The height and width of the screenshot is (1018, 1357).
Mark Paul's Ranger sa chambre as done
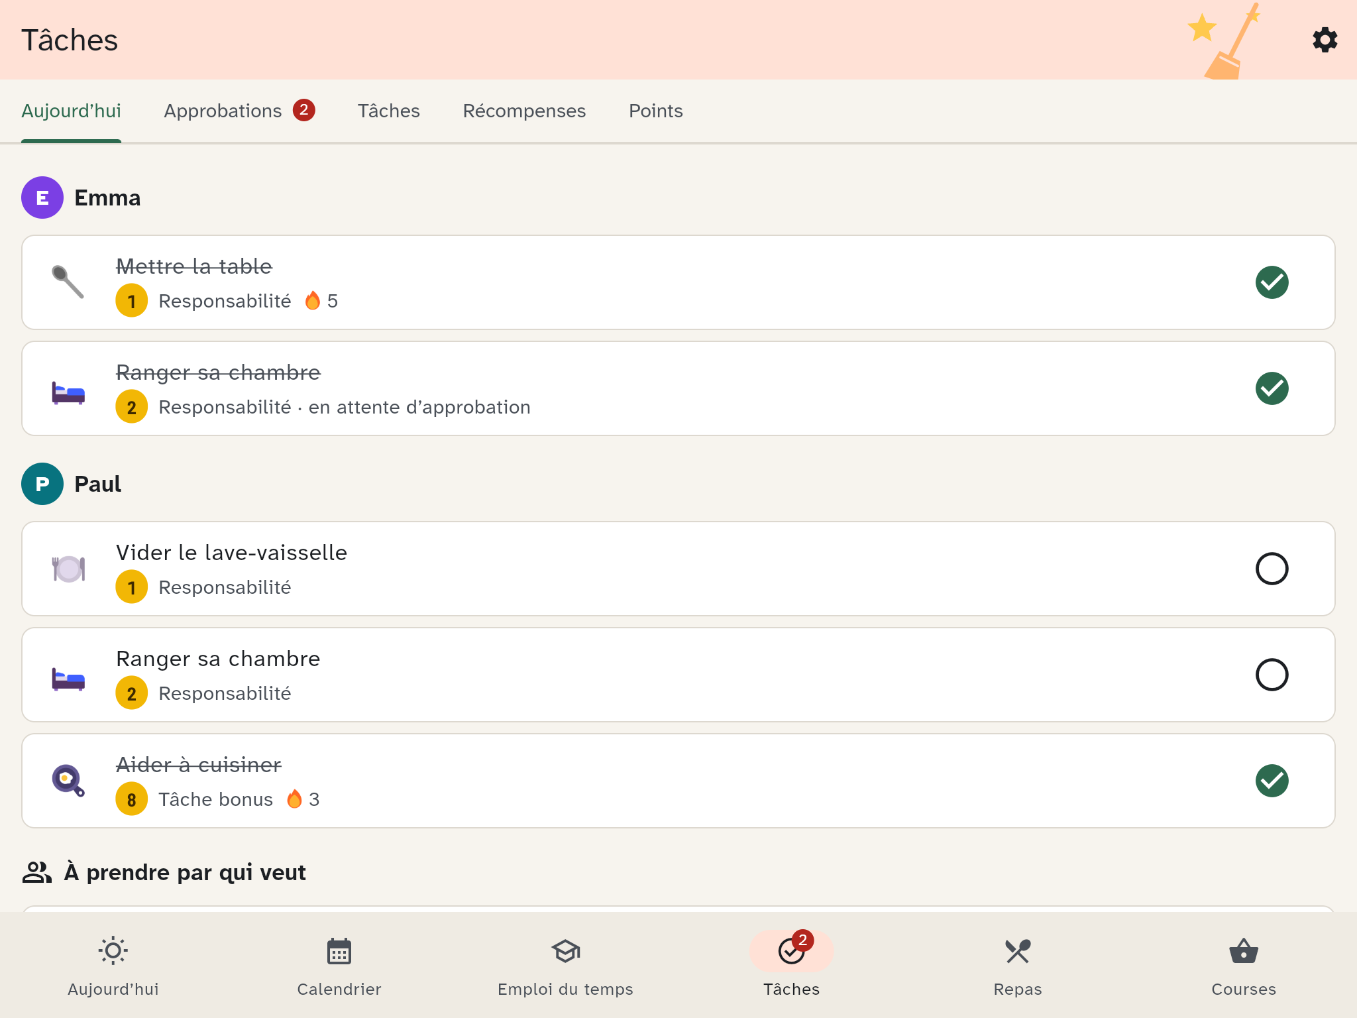(x=1272, y=675)
